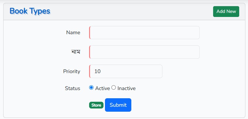
Task: Click the red left edge of Name field
Action: [x=89, y=32]
